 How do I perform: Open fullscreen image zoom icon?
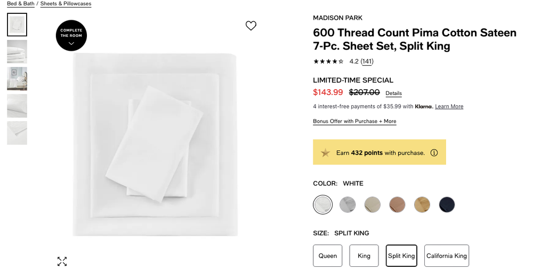pos(62,261)
